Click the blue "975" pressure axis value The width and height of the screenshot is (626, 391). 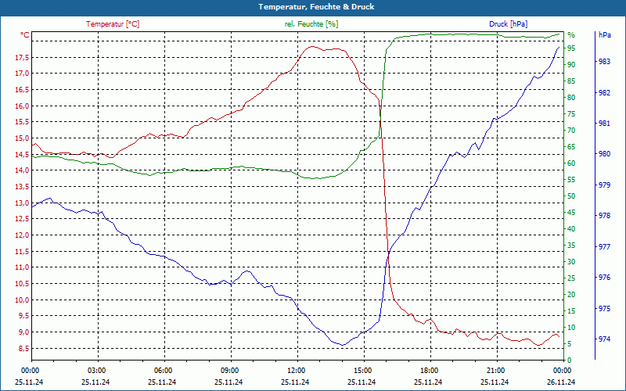coord(604,309)
